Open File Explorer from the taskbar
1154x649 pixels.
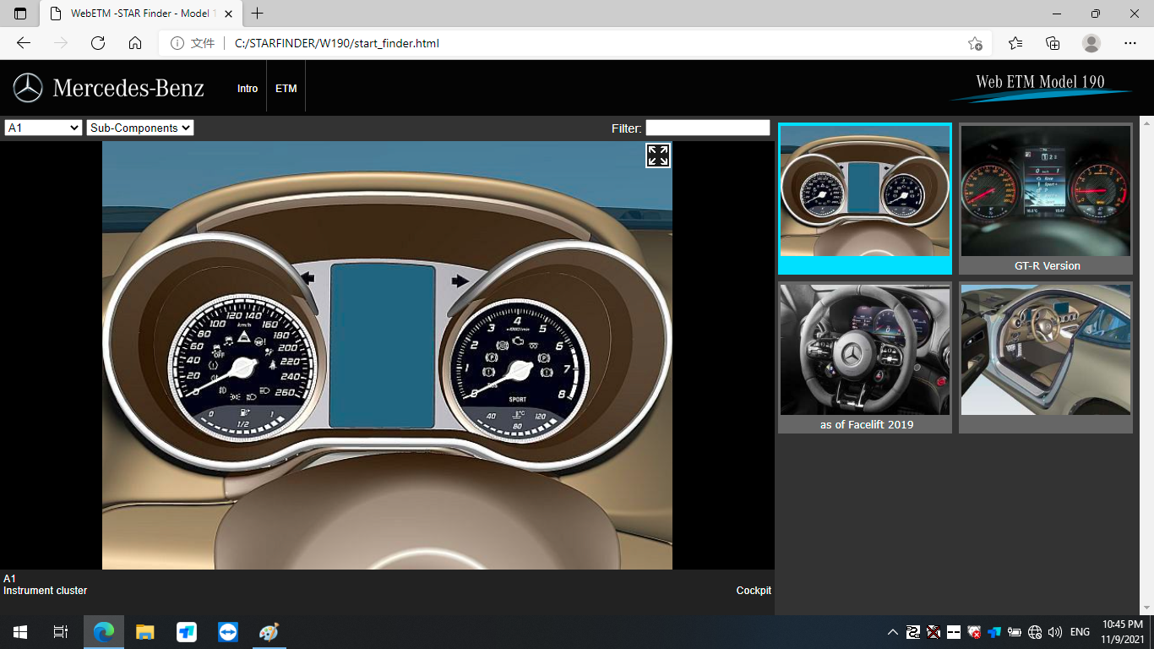click(145, 632)
